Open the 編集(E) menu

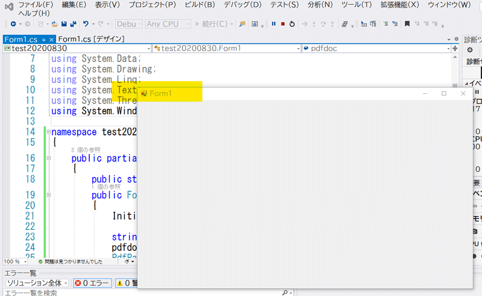click(x=74, y=5)
